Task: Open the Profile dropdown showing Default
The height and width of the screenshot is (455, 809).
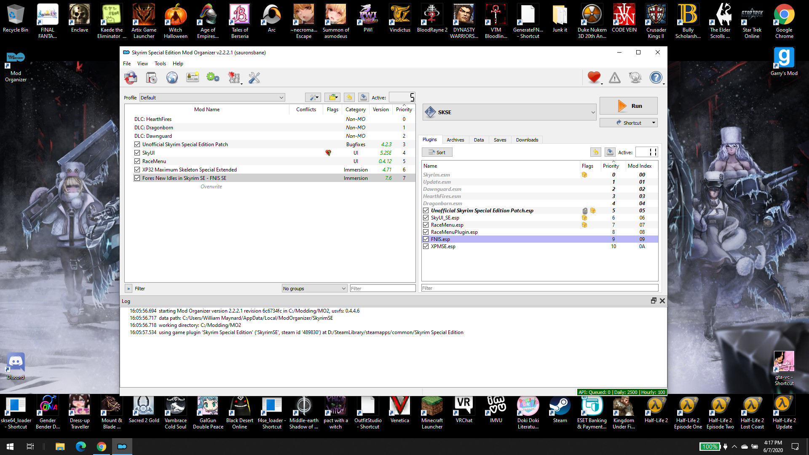Action: (212, 98)
